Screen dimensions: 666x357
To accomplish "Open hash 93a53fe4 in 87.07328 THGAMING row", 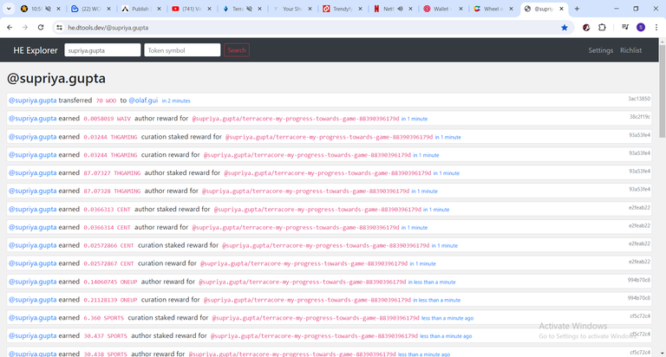I will (x=639, y=189).
